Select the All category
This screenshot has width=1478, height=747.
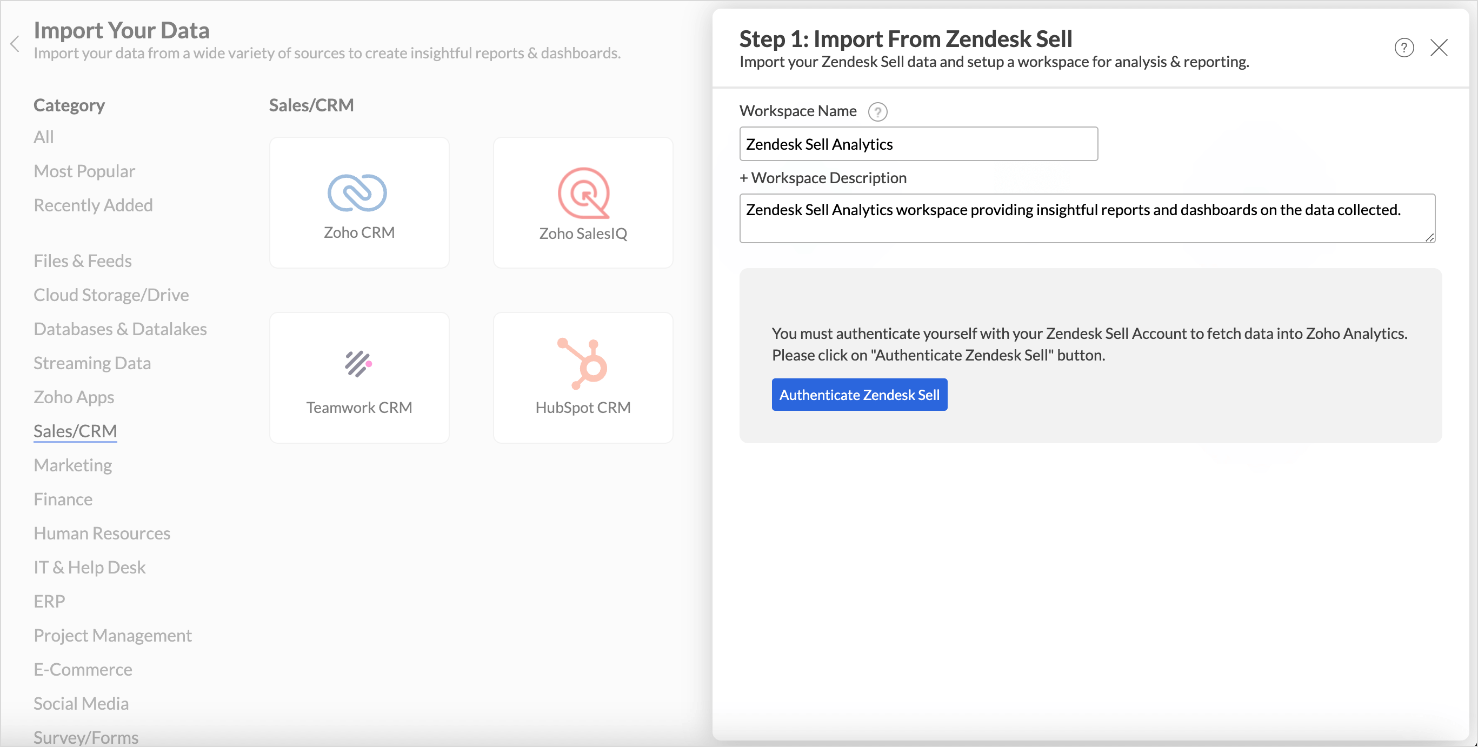coord(44,137)
